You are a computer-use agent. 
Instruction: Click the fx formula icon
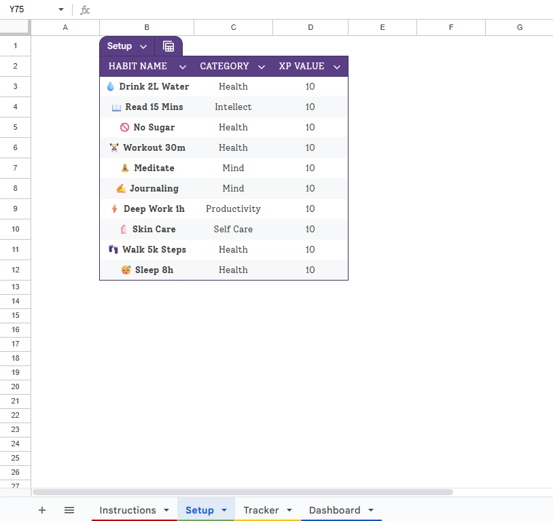(84, 10)
